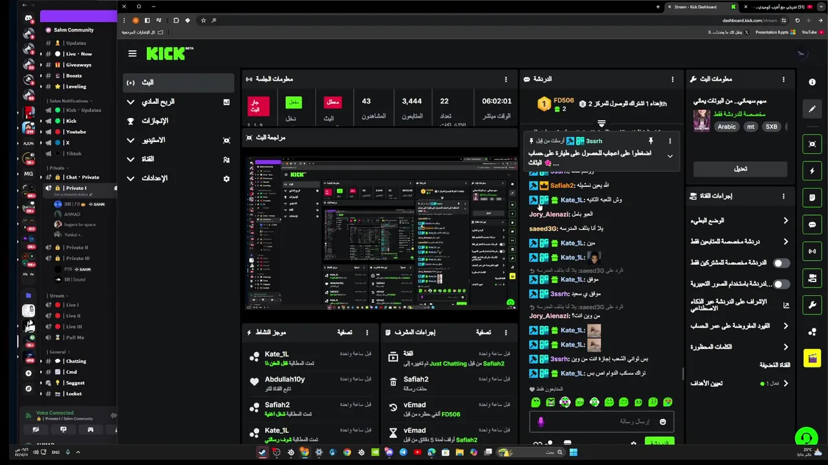Toggle stream preview widget icon in right rail
Screen dimensions: 828x465
(x=812, y=144)
